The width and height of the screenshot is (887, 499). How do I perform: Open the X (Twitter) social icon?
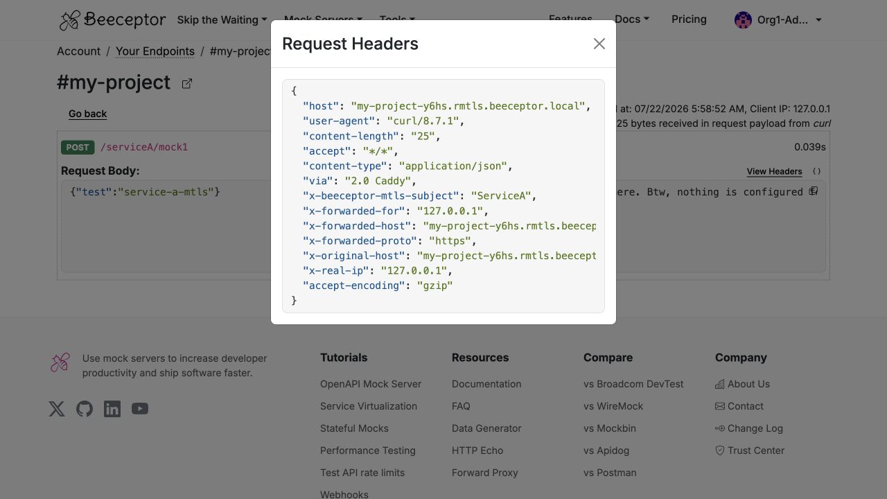click(x=57, y=409)
